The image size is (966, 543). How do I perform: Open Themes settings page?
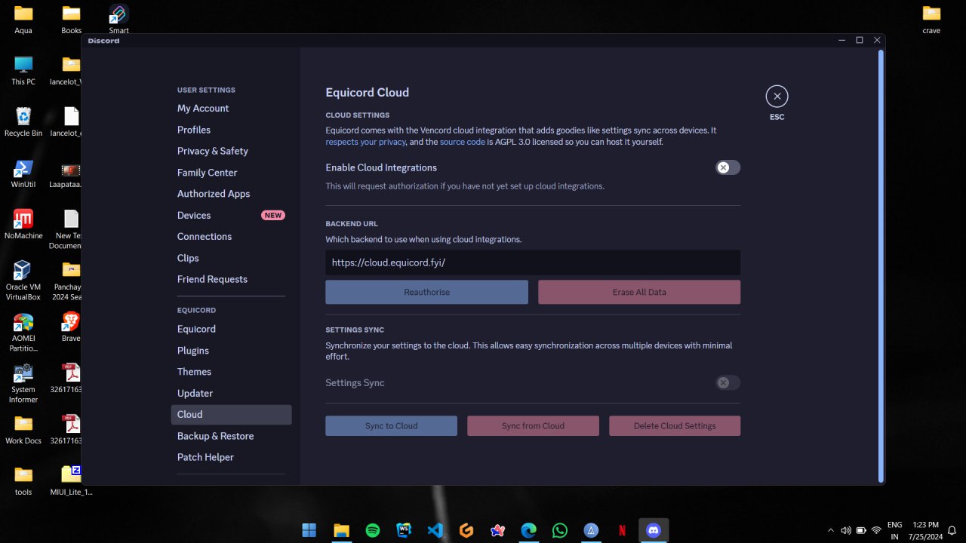click(231, 372)
